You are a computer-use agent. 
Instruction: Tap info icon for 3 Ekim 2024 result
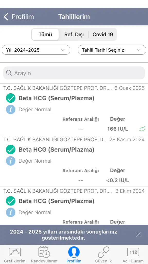11,212
